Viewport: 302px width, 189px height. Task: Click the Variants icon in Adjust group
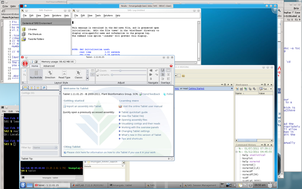98,75
